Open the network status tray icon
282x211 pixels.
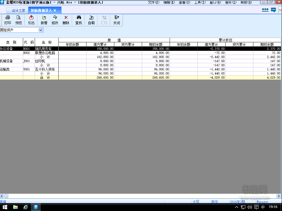(243, 207)
